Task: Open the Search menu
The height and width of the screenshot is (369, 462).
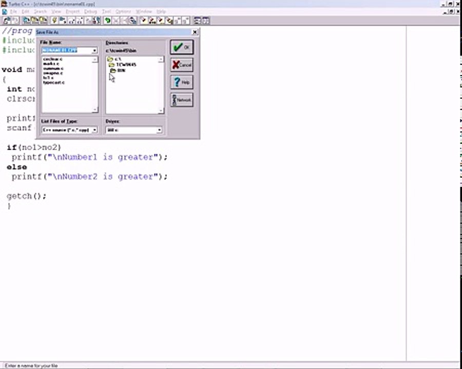Action: 41,11
